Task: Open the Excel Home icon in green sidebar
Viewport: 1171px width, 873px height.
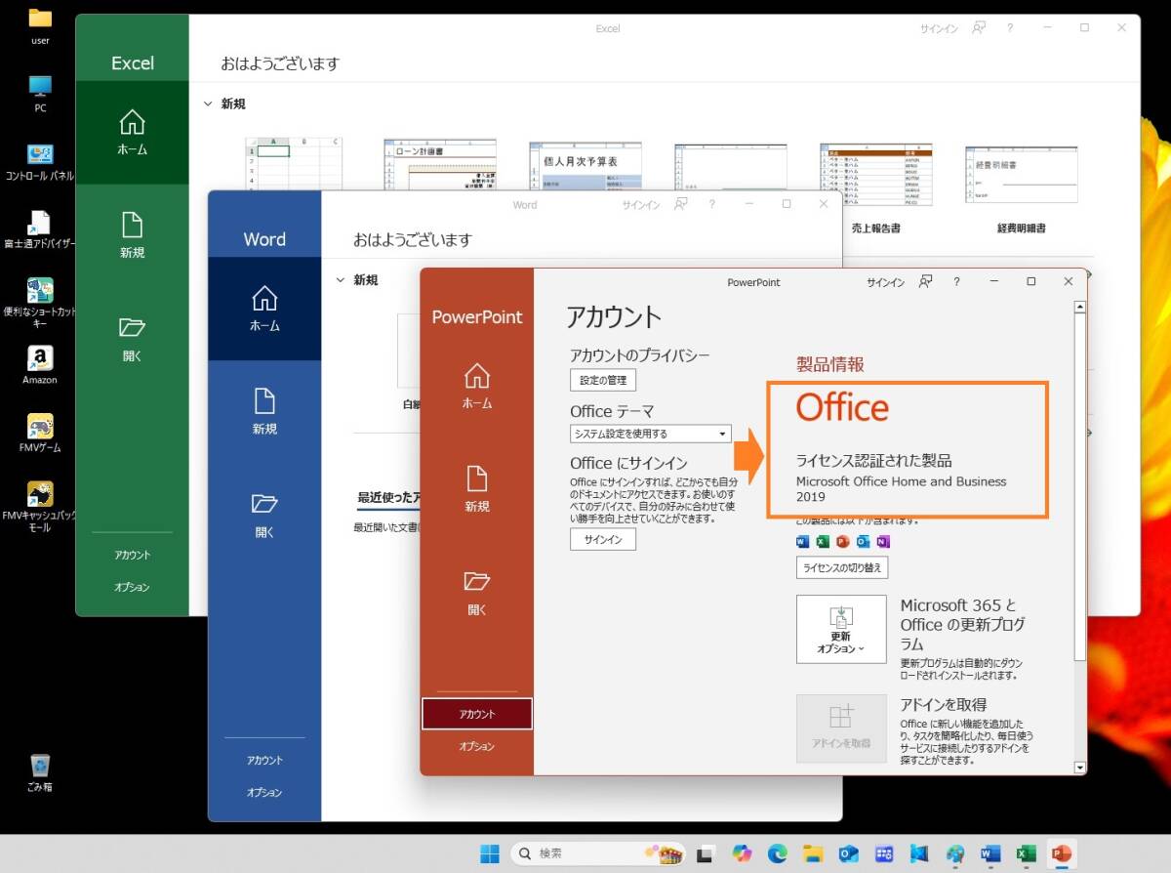Action: [x=132, y=122]
